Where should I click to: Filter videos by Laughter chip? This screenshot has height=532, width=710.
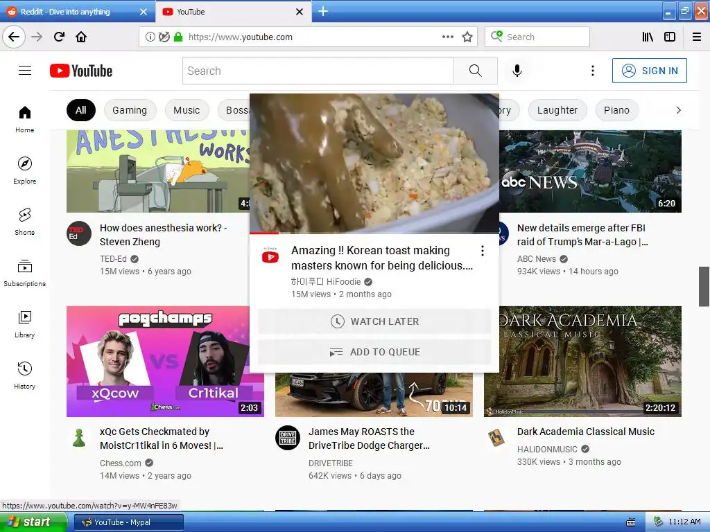point(557,110)
